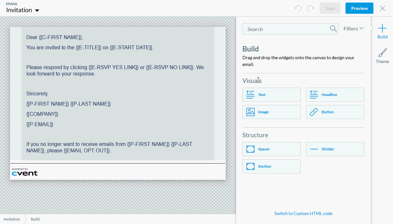The width and height of the screenshot is (393, 224).
Task: Click the search magnifier icon
Action: [x=333, y=29]
